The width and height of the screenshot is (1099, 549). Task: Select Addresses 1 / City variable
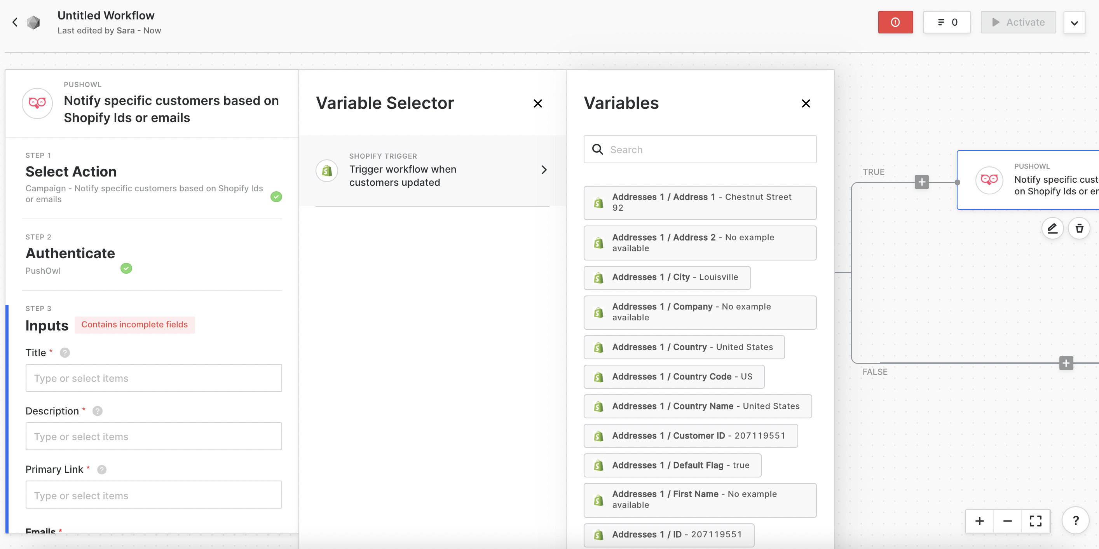(666, 278)
